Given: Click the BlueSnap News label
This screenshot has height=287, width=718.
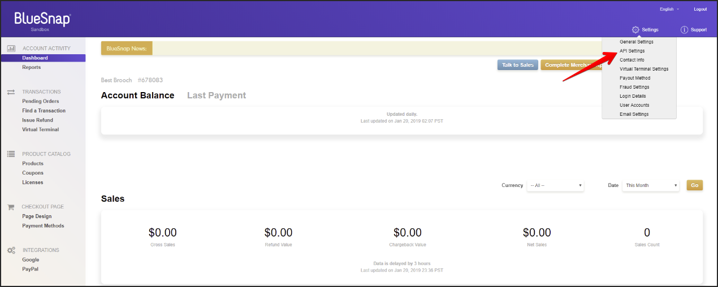Looking at the screenshot, I should point(127,49).
